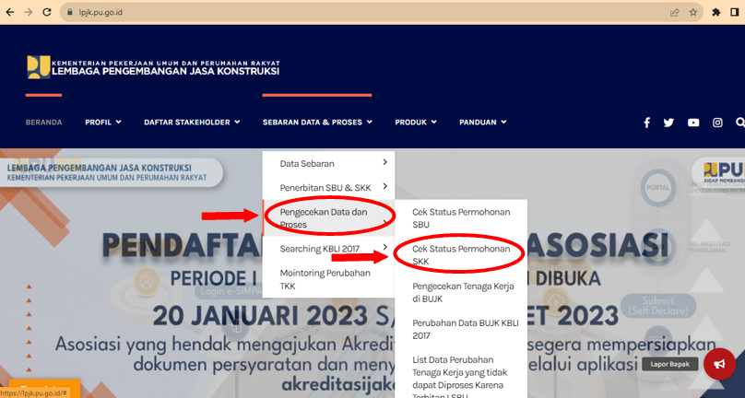
Task: Click the browser forward arrow
Action: [29, 12]
